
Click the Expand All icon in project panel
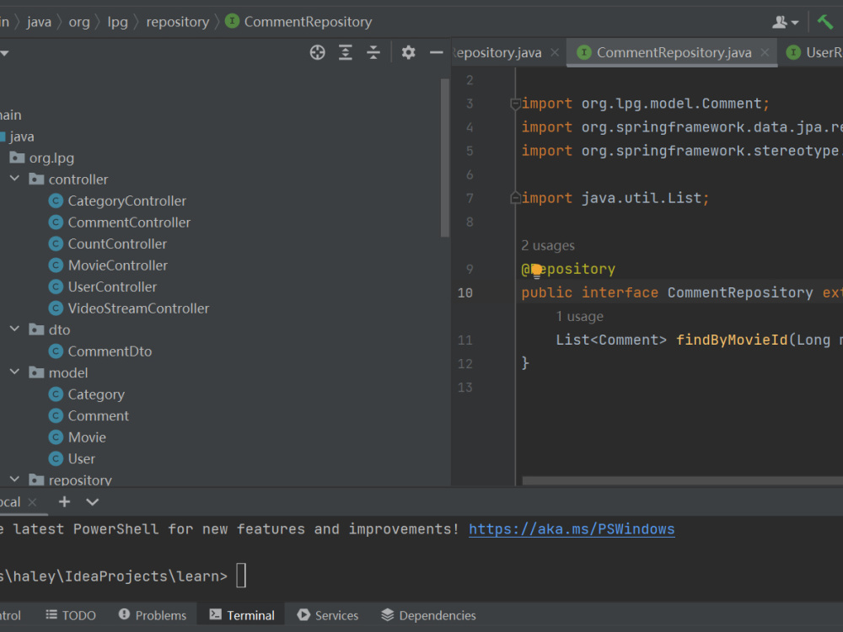coord(345,52)
